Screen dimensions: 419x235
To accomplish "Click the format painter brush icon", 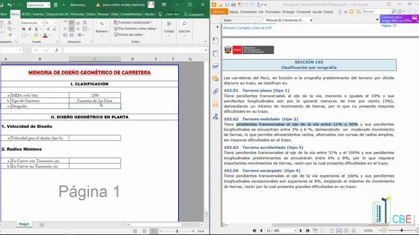I will tap(9, 35).
